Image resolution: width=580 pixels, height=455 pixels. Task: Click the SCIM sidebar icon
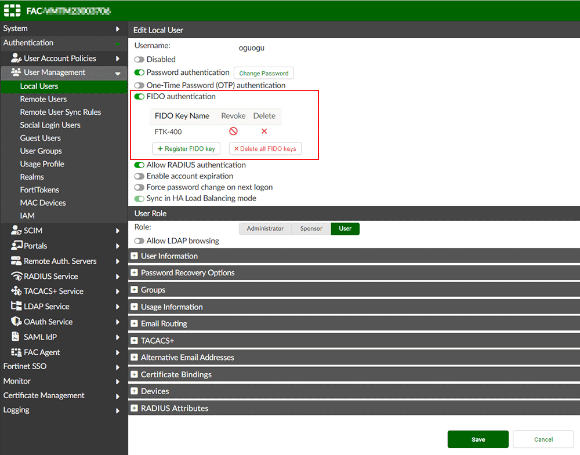tap(16, 230)
